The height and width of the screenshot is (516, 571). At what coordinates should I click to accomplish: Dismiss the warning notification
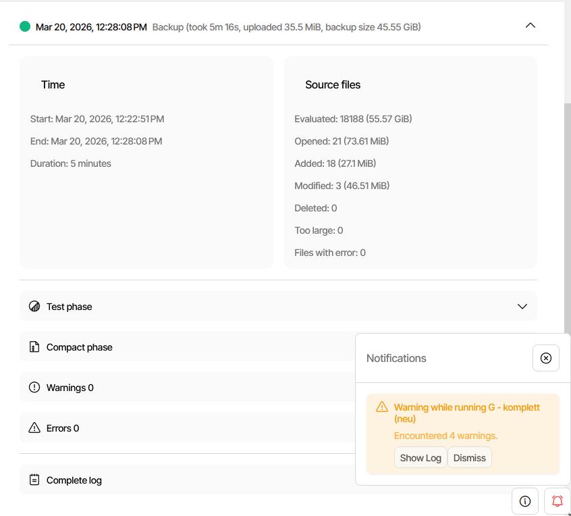469,458
